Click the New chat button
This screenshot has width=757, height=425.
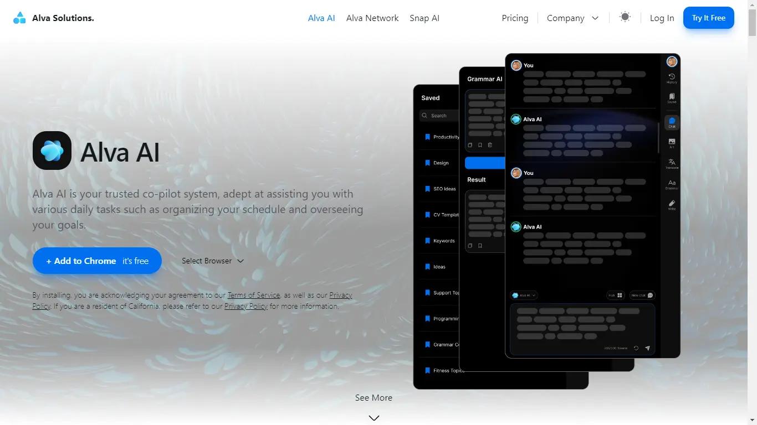642,296
